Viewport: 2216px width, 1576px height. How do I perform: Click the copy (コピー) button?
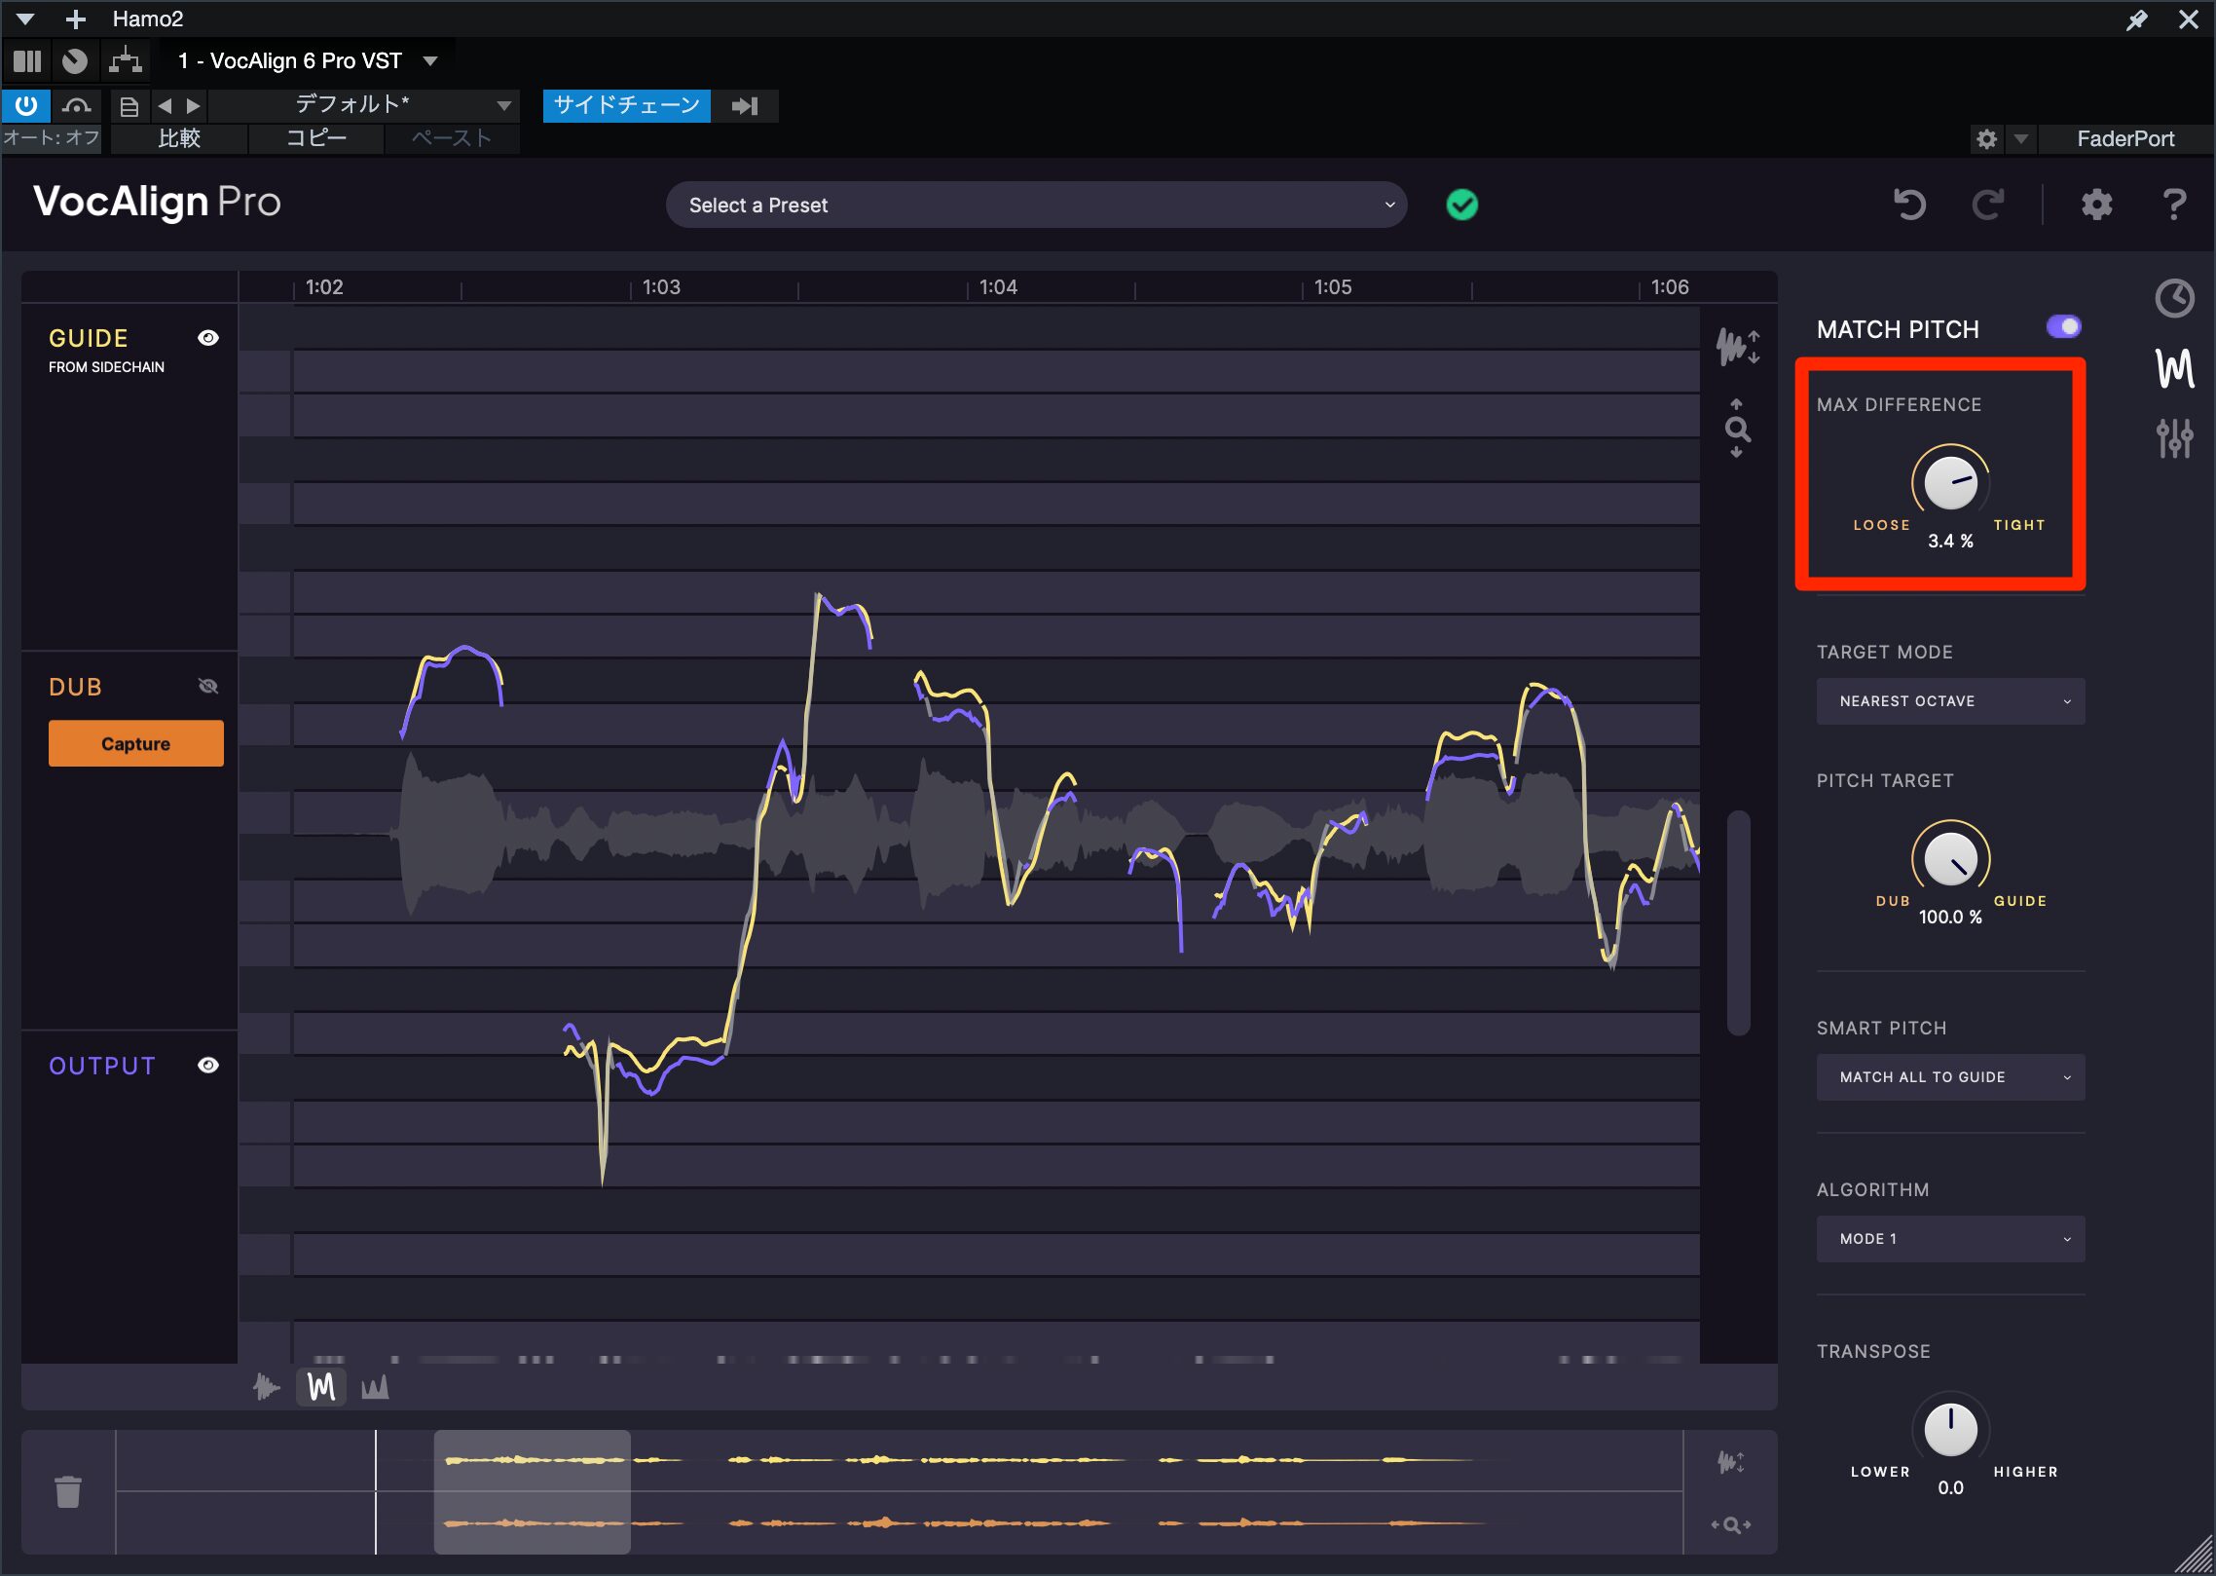coord(316,138)
